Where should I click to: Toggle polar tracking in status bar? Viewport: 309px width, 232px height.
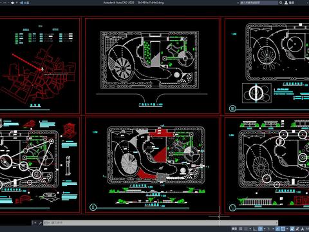[260, 229]
